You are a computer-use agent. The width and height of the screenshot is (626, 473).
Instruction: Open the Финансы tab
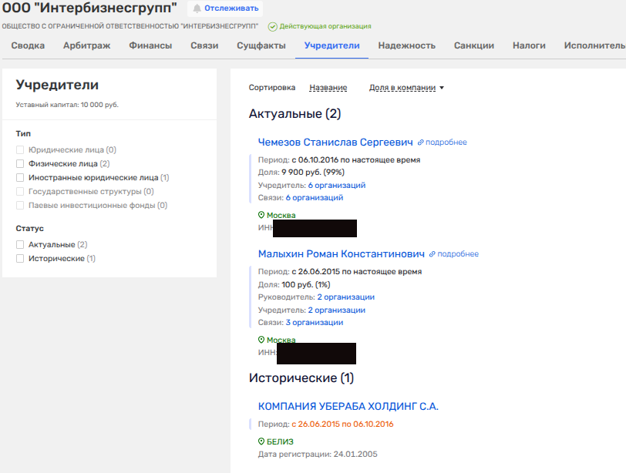150,45
